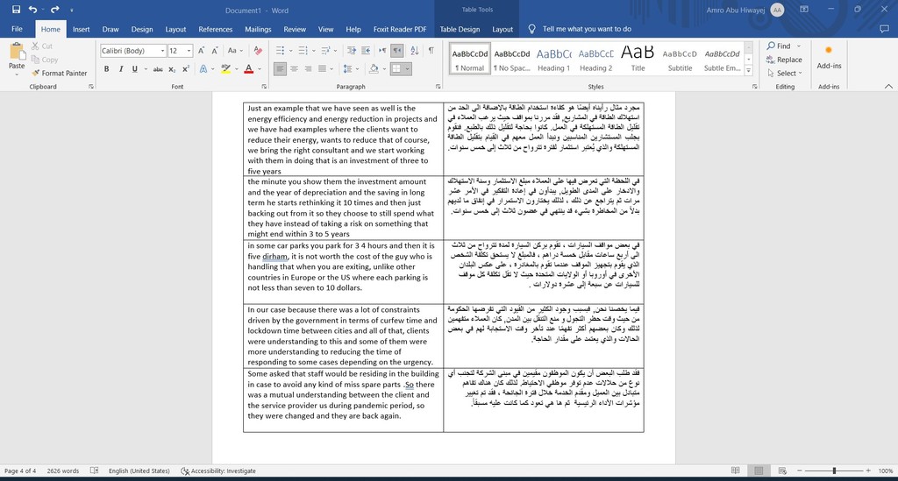Decrease the paragraph indent

click(352, 51)
